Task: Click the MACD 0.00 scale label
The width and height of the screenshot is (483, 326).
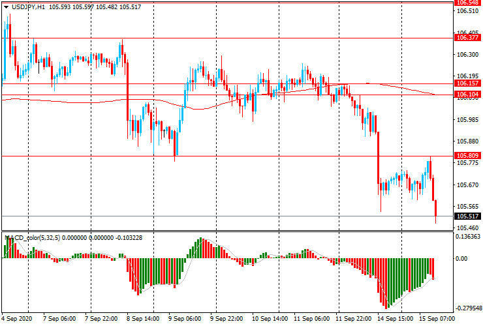Action: [x=461, y=259]
